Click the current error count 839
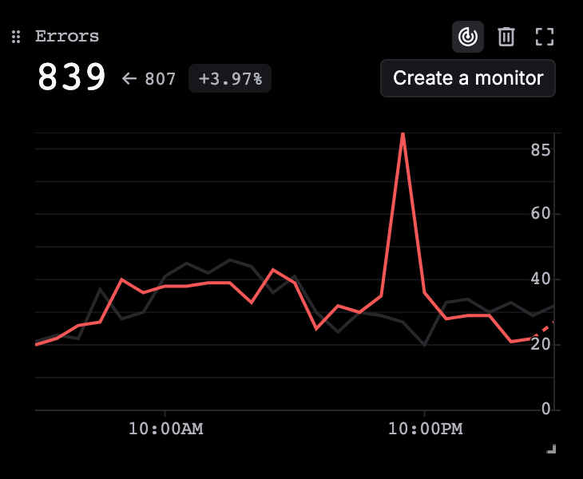The width and height of the screenshot is (583, 479). point(71,77)
